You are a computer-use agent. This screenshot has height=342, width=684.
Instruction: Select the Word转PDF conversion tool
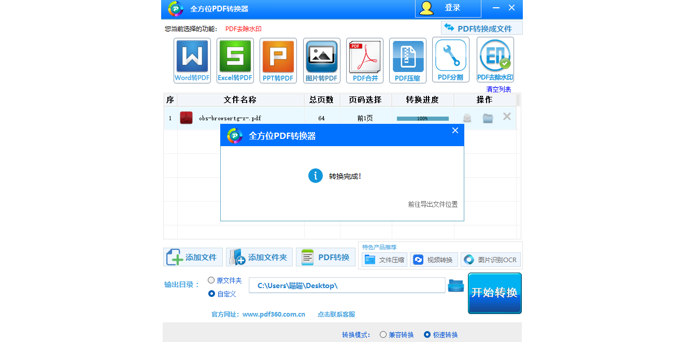click(192, 60)
